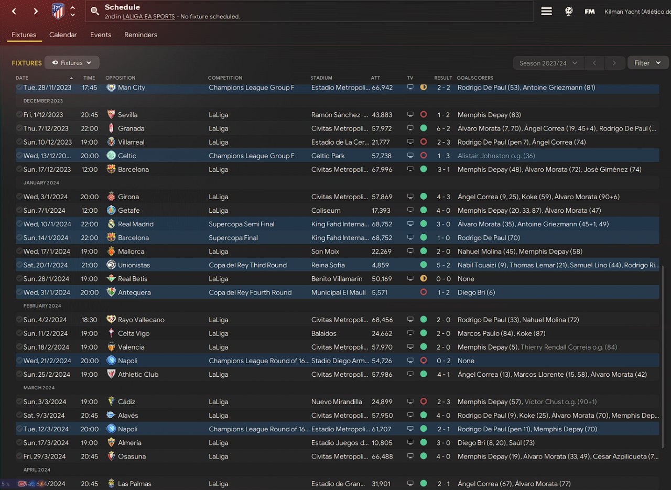Click the down chevron beside the club crest
Image resolution: width=671 pixels, height=490 pixels.
pos(73,15)
